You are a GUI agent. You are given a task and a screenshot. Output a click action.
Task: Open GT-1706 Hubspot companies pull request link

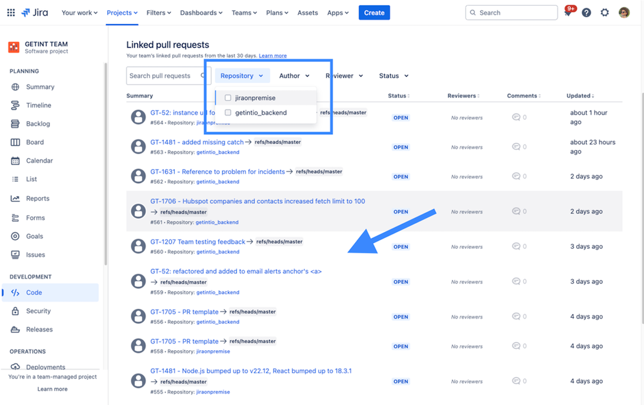(x=257, y=201)
